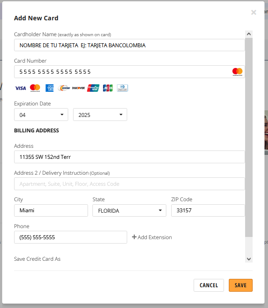
Task: Click the Phone number field
Action: [70, 237]
